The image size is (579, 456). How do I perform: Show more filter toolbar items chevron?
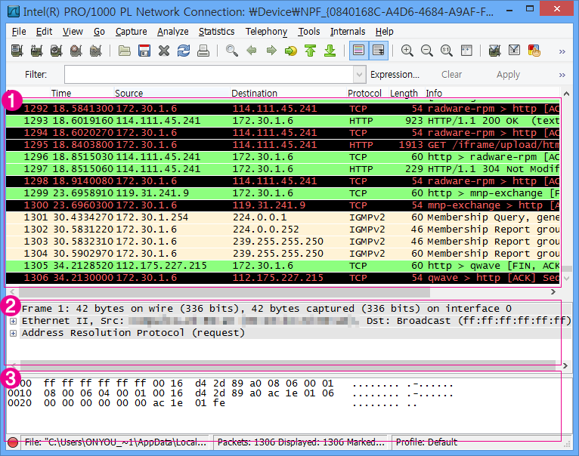click(x=562, y=75)
